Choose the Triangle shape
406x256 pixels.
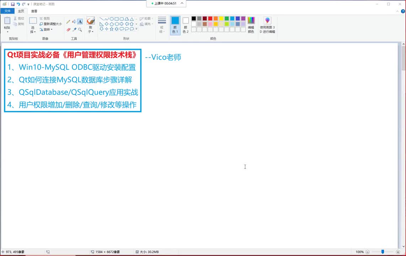pyautogui.click(x=132, y=19)
